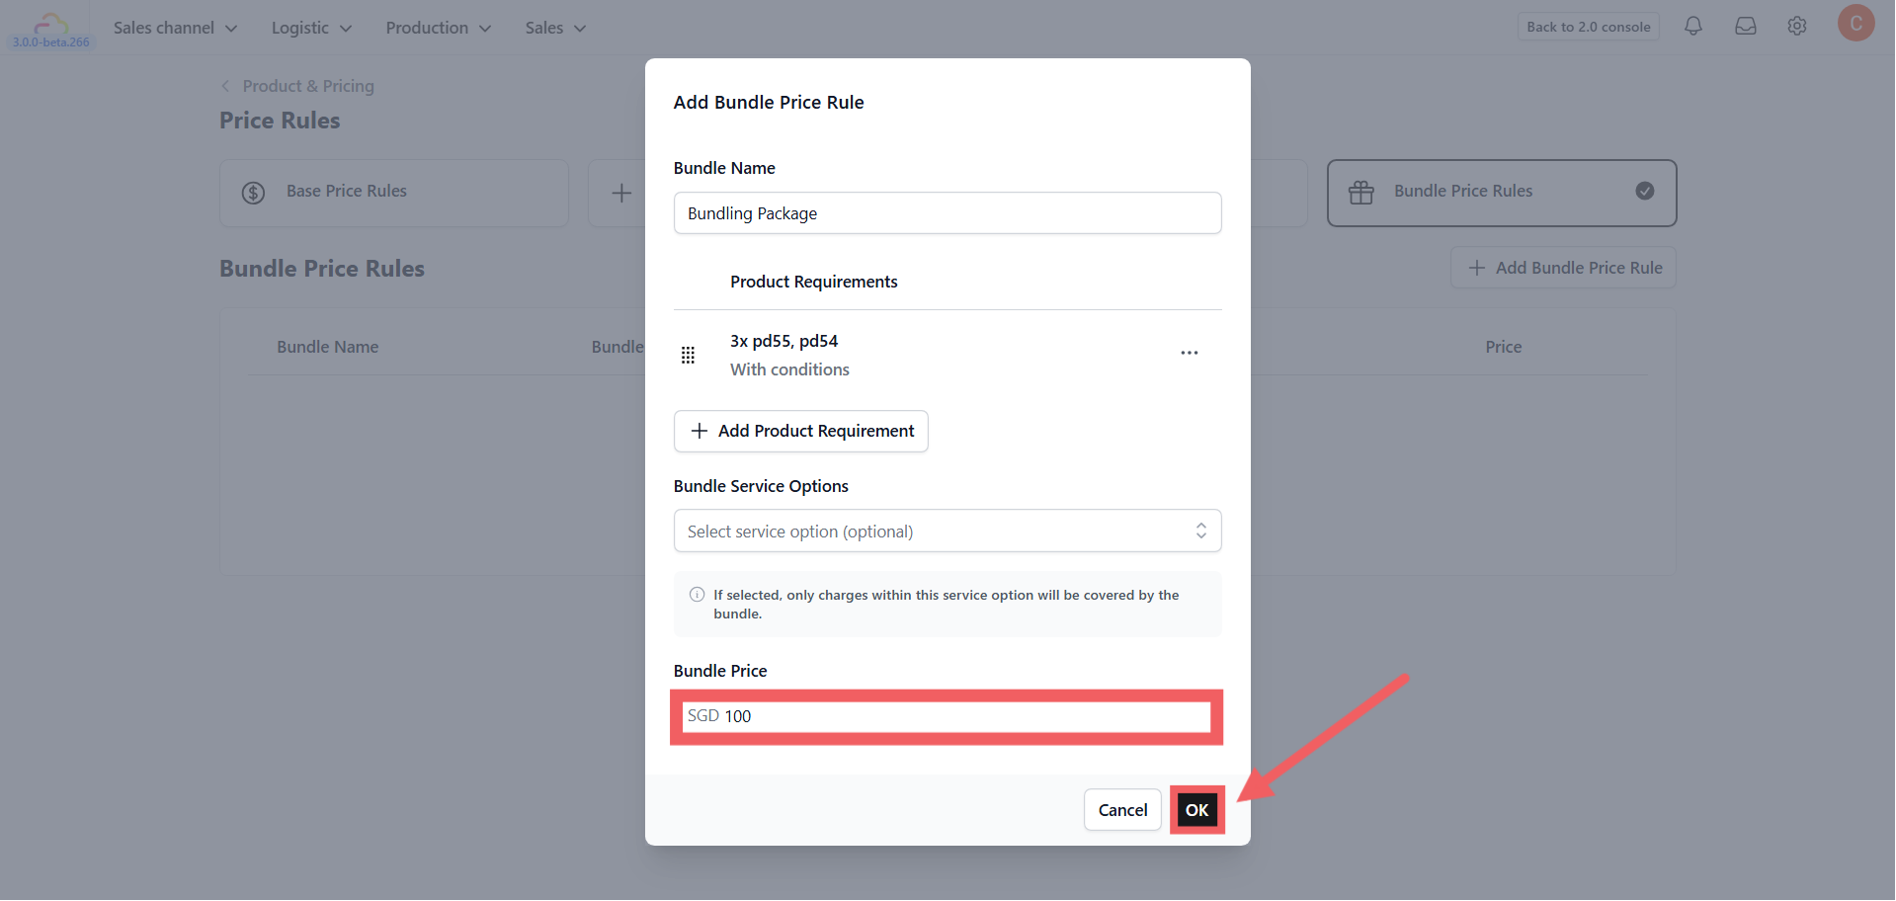The height and width of the screenshot is (901, 1896).
Task: Click the three-dot menu for the pd55, pd54 requirement
Action: [1190, 353]
